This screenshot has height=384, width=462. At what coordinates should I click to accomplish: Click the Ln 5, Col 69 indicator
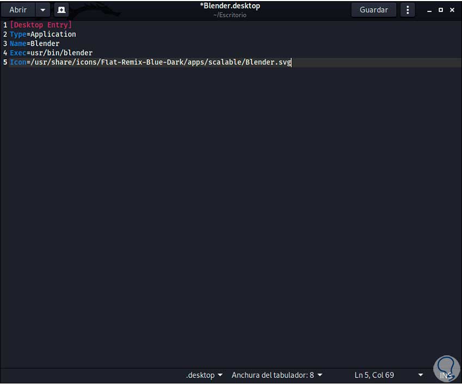pyautogui.click(x=374, y=375)
